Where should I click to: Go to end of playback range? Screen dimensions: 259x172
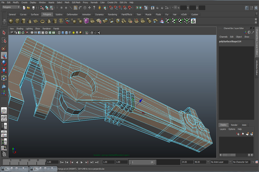tap(97, 162)
